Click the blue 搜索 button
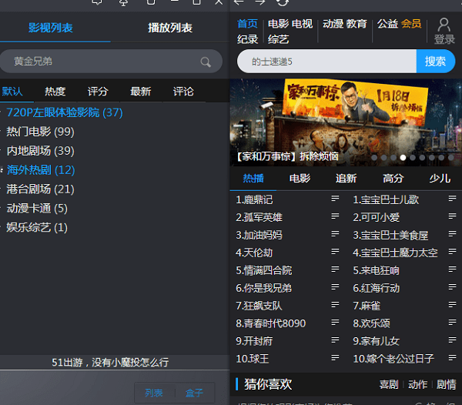462x405 pixels. point(436,62)
